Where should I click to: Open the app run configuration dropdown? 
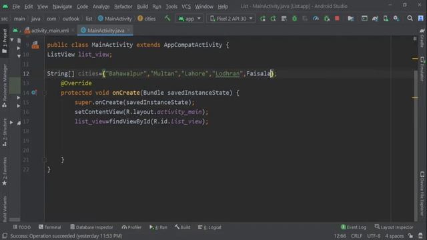tap(189, 19)
